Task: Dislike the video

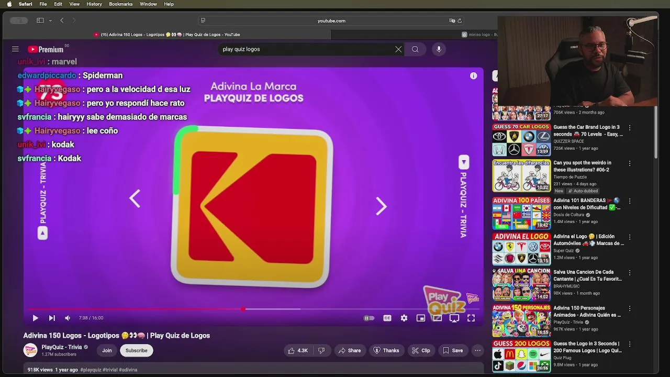Action: [321, 350]
